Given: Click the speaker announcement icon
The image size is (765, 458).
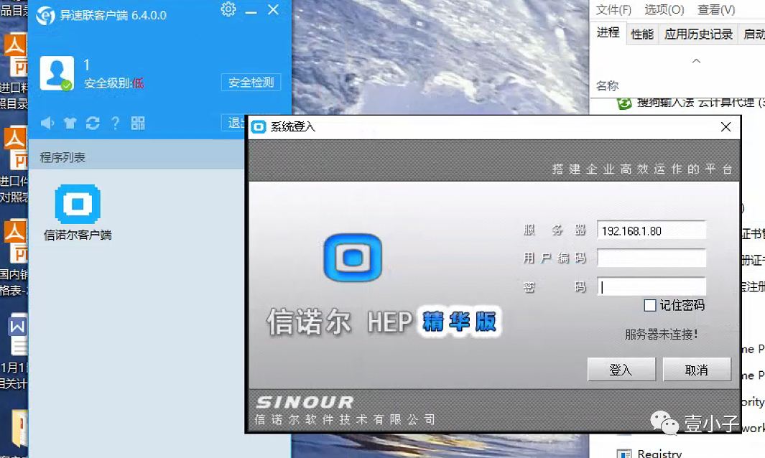Looking at the screenshot, I should (47, 123).
